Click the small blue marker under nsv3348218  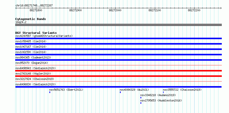(141, 98)
